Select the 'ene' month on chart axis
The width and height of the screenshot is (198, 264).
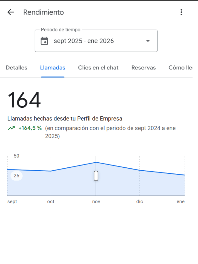pyautogui.click(x=181, y=202)
